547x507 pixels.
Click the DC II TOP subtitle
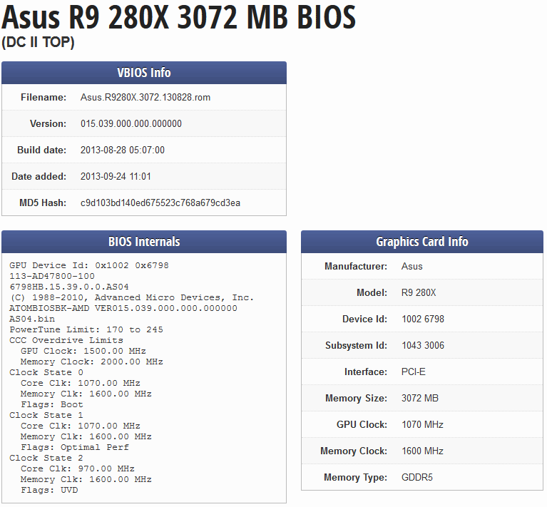[x=38, y=43]
